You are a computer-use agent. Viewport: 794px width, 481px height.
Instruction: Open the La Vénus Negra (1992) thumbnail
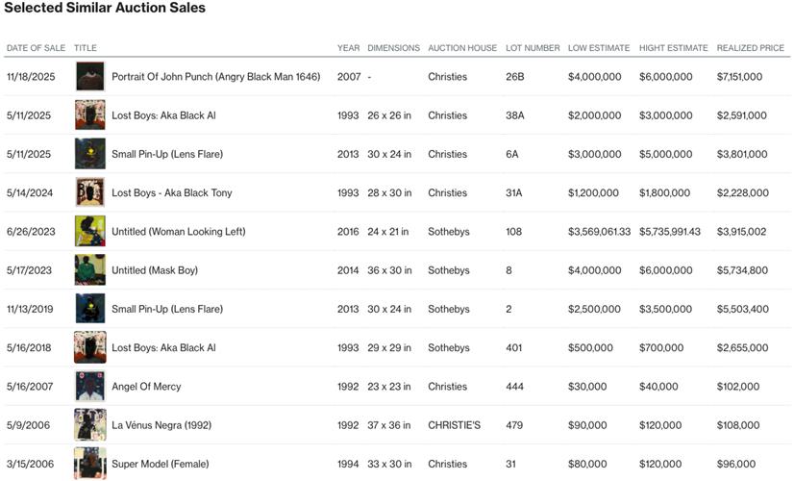click(89, 425)
